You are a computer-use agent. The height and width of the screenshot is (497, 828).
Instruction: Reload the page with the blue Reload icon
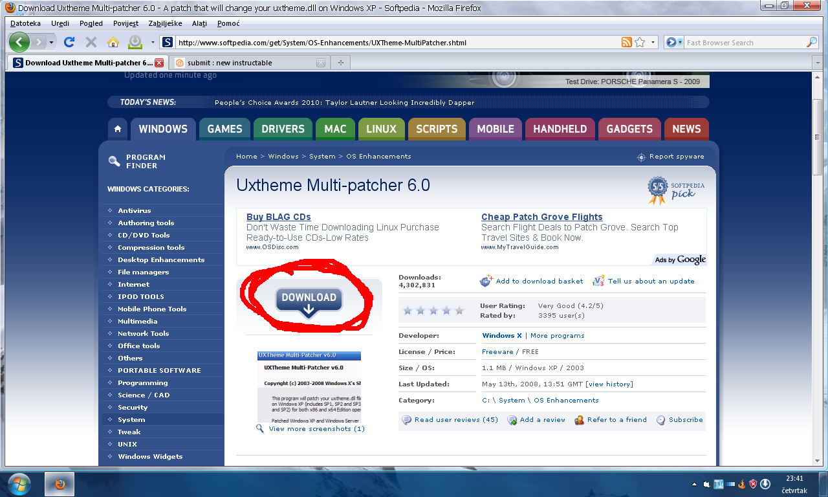pos(69,42)
